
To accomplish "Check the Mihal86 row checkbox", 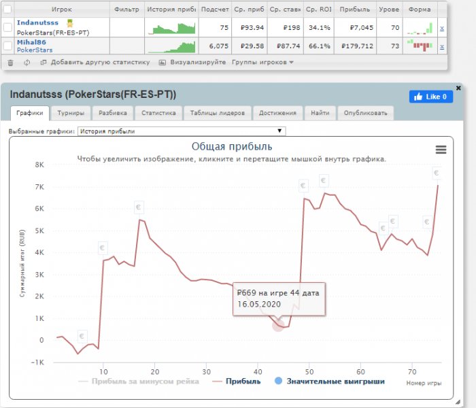I will pos(7,46).
